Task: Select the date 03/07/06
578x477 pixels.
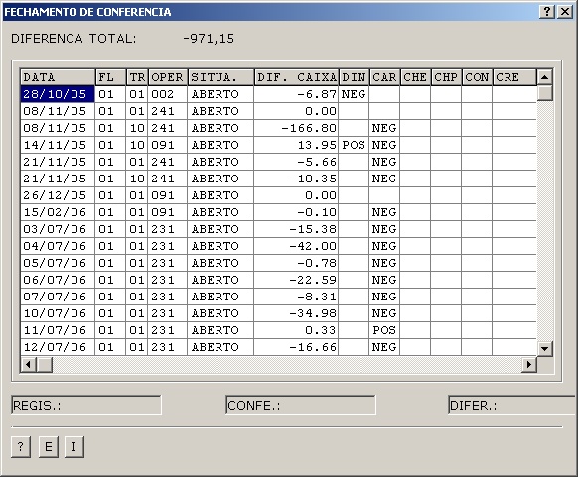Action: [x=55, y=229]
